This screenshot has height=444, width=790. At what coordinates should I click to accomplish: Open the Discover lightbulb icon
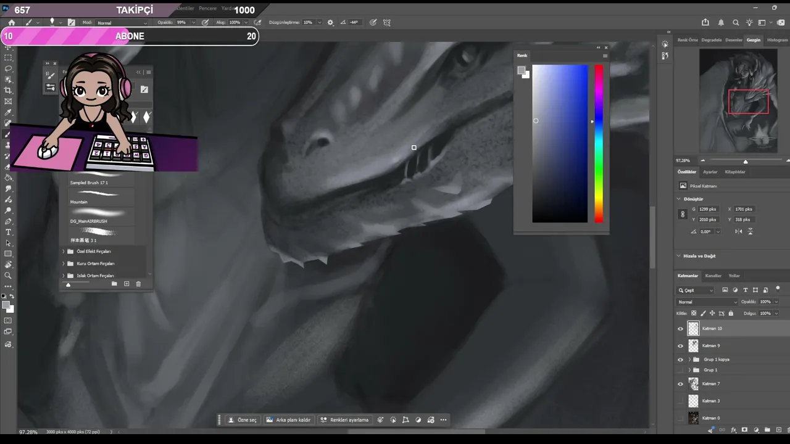click(x=749, y=22)
